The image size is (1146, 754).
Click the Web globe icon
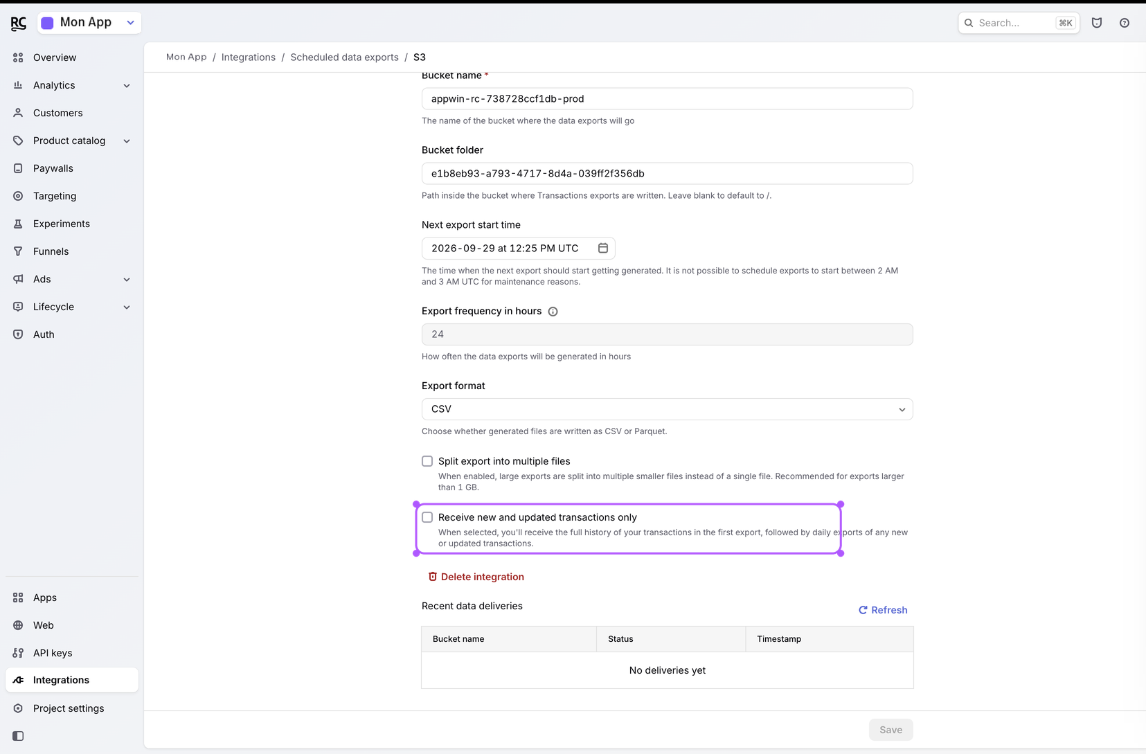[x=18, y=625]
